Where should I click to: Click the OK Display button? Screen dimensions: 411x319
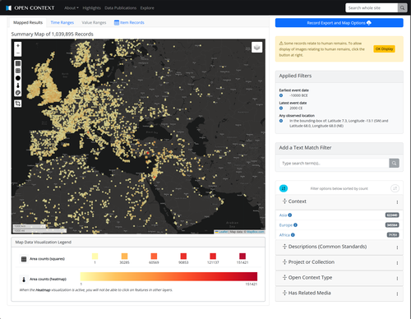click(x=384, y=49)
